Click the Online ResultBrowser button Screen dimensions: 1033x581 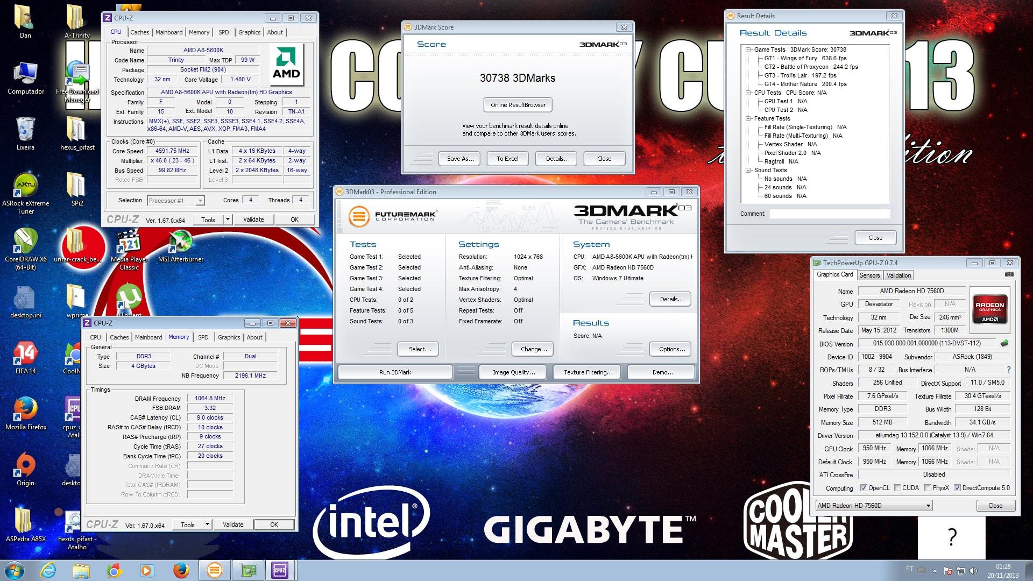518,105
